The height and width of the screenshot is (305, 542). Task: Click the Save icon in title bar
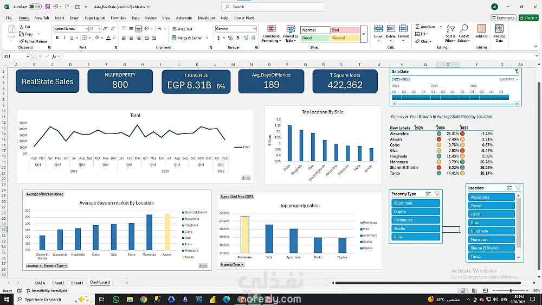[48, 7]
